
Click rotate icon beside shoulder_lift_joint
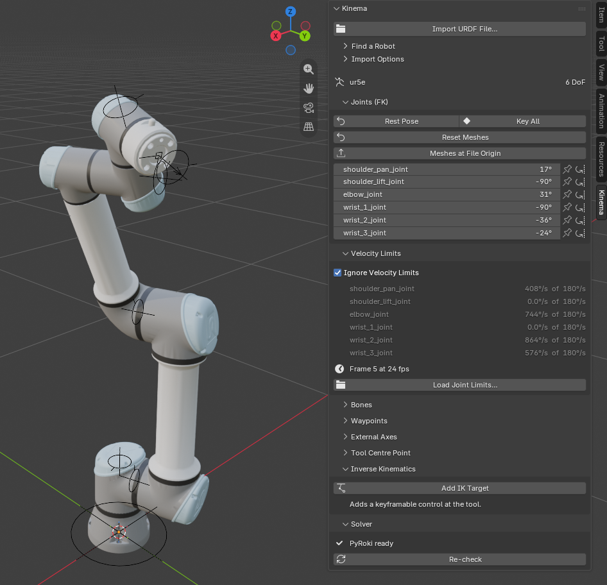click(x=580, y=182)
